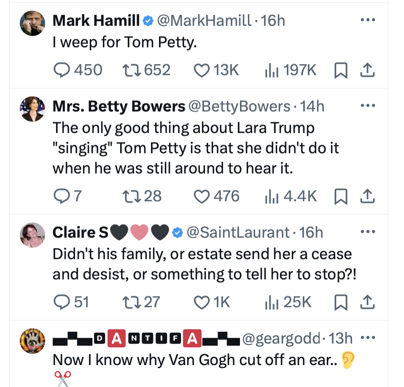The image size is (404, 387).
Task: Open more options on Mark Hamill's tweet
Action: tap(368, 20)
